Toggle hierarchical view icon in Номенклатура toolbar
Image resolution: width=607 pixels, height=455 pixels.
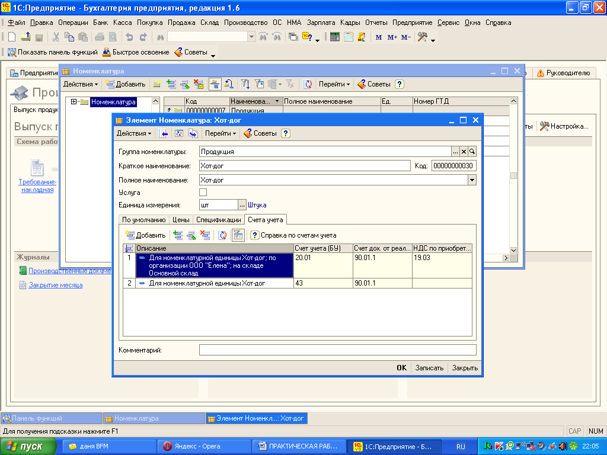click(215, 84)
